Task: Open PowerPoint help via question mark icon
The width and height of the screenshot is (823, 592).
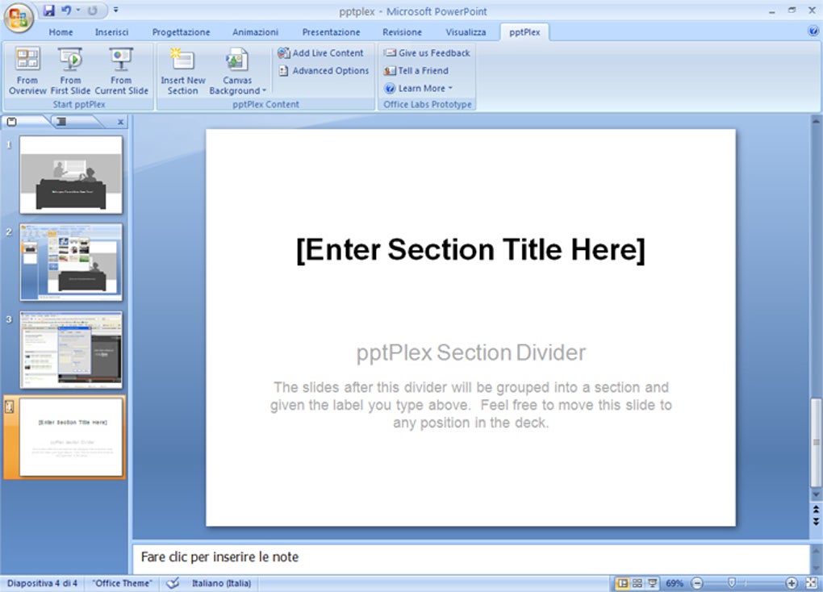Action: point(813,31)
